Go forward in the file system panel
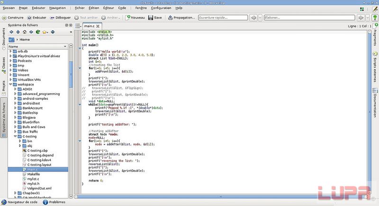The height and width of the screenshot is (206, 379). (x=31, y=32)
